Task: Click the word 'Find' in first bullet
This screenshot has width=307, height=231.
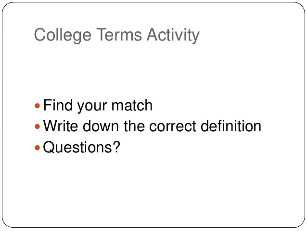Action: coord(57,105)
